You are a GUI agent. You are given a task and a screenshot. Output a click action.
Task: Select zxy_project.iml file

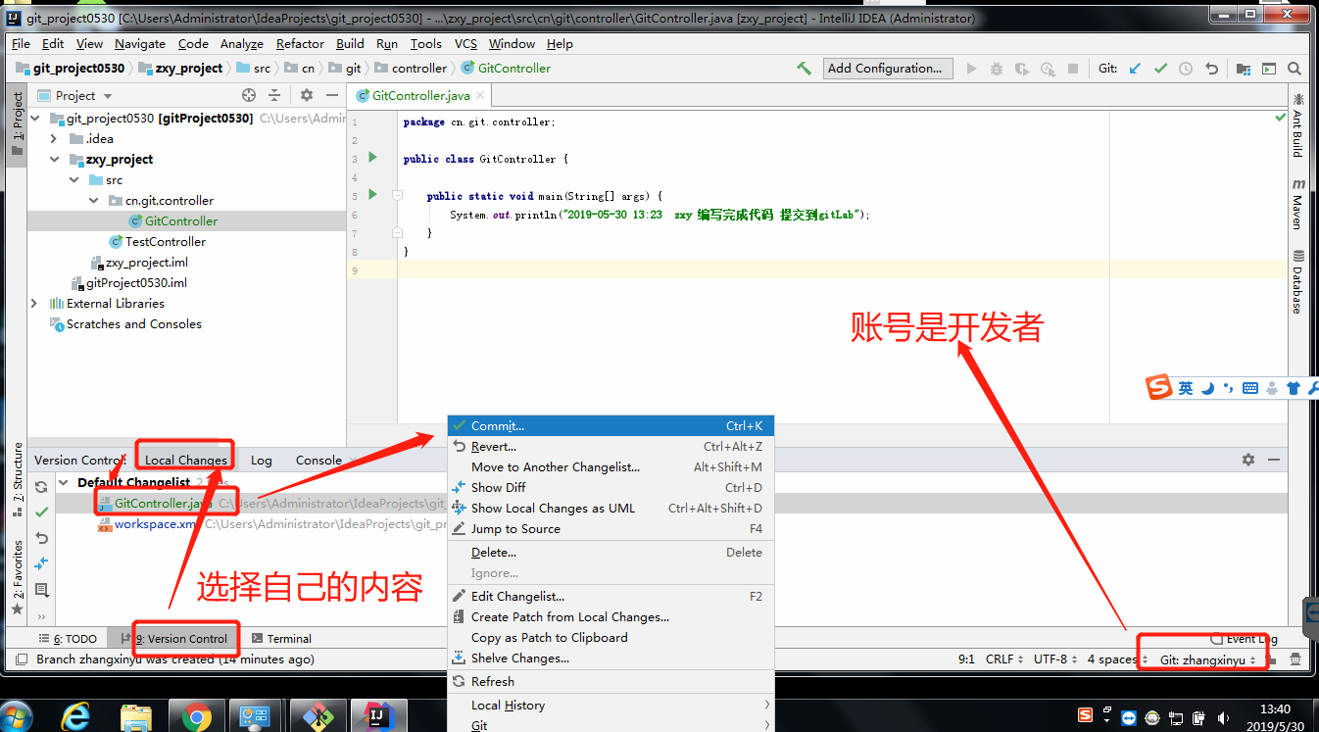pos(147,263)
